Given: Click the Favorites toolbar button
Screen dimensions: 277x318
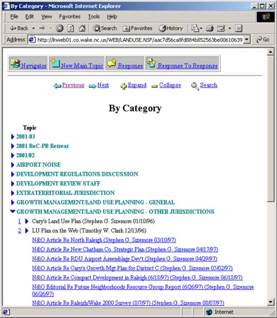Looking at the screenshot, I should click(137, 28).
